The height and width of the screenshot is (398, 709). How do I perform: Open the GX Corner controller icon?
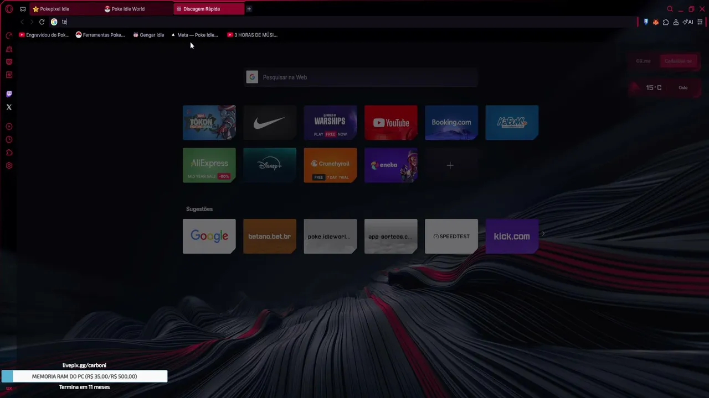[x=23, y=9]
